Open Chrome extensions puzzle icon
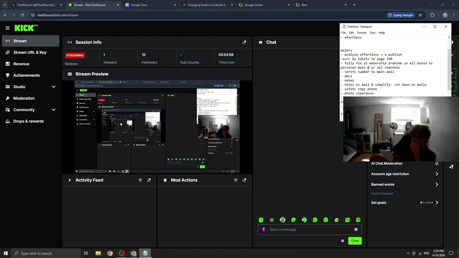The image size is (459, 258). click(x=432, y=15)
